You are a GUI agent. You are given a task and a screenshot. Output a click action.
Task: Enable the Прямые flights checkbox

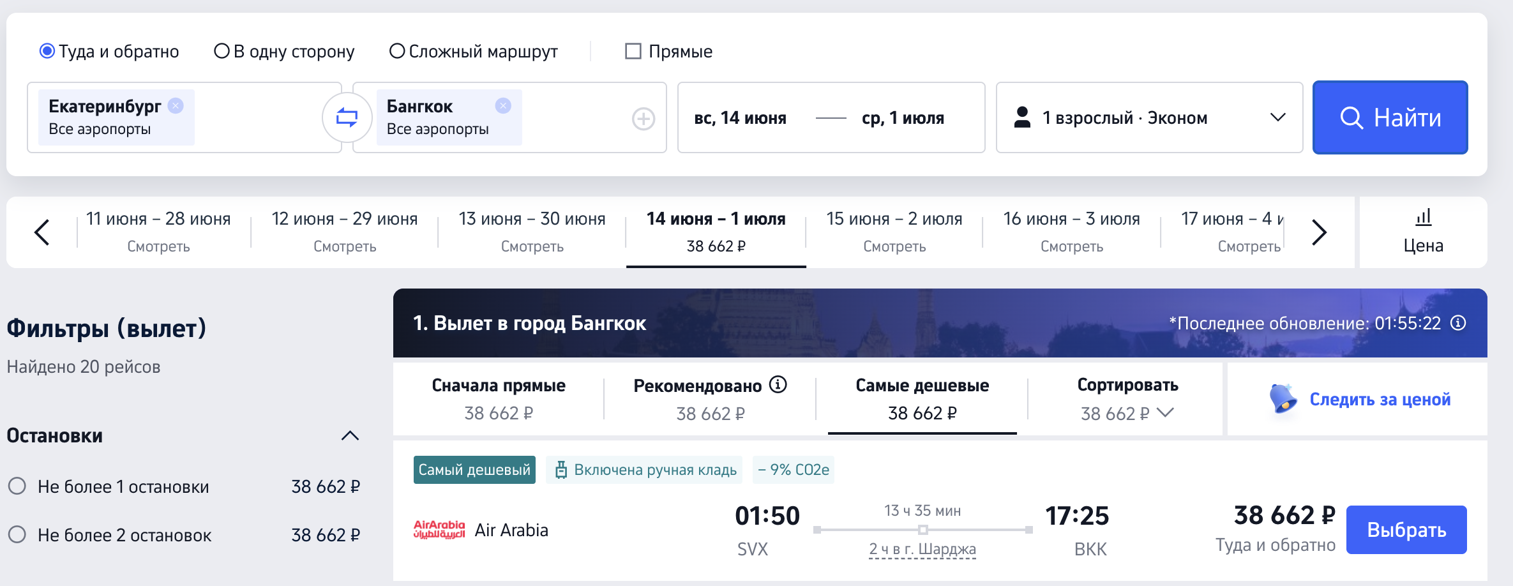coord(633,51)
